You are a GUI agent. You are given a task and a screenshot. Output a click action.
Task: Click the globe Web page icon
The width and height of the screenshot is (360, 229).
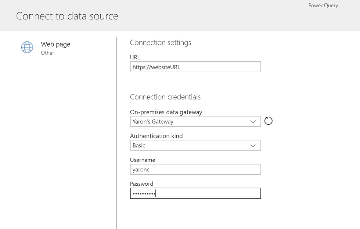tap(27, 47)
